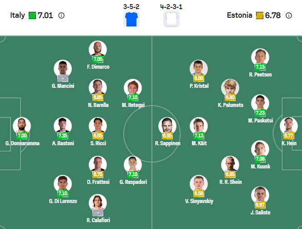Screen dimensions: 302x229
Task: Open the M. Paskotsi name link
Action: (260, 121)
